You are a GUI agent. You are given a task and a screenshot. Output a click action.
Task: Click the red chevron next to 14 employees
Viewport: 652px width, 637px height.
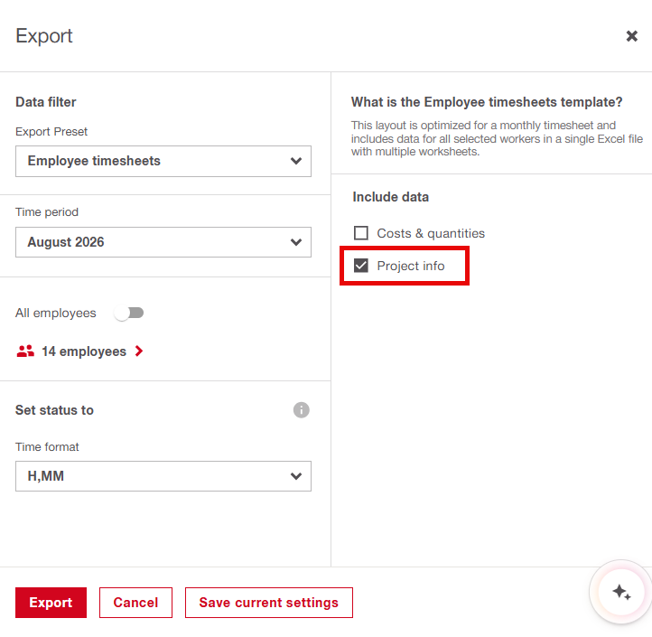[x=139, y=351]
